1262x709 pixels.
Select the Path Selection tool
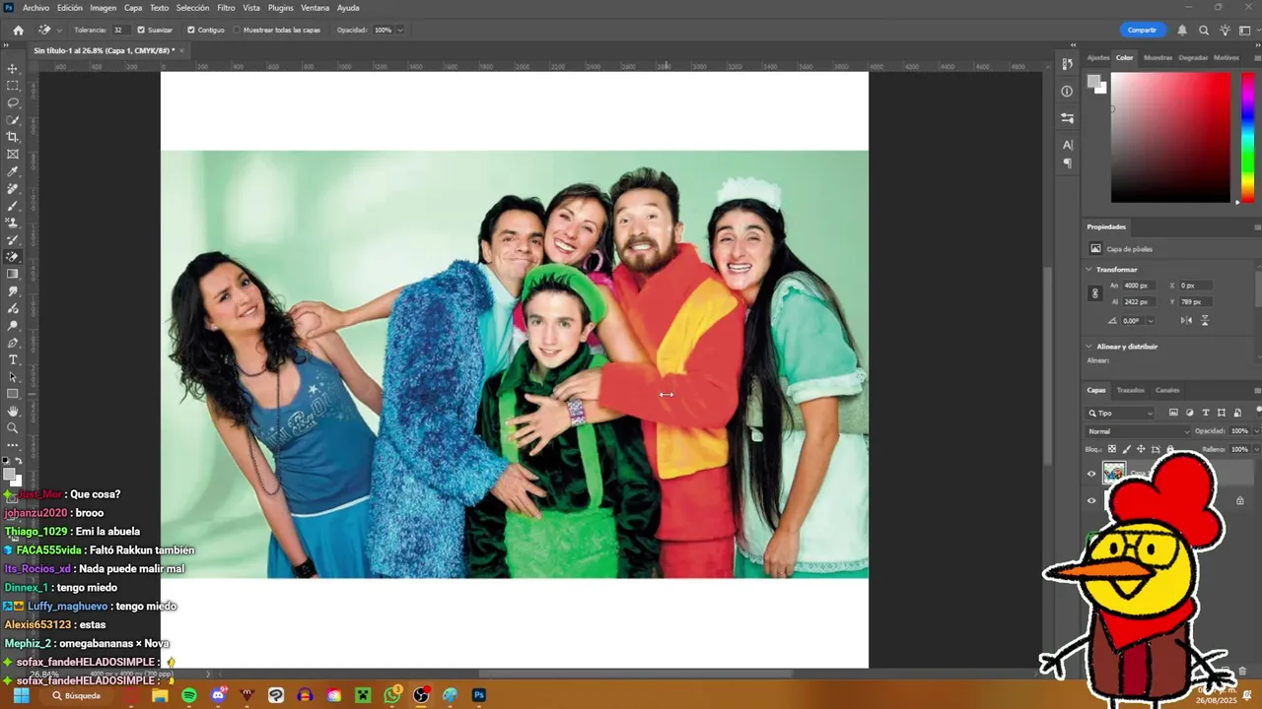pyautogui.click(x=13, y=377)
